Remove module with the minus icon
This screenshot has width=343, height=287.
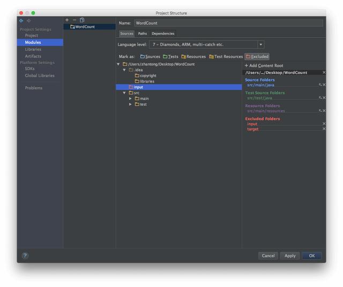click(74, 20)
